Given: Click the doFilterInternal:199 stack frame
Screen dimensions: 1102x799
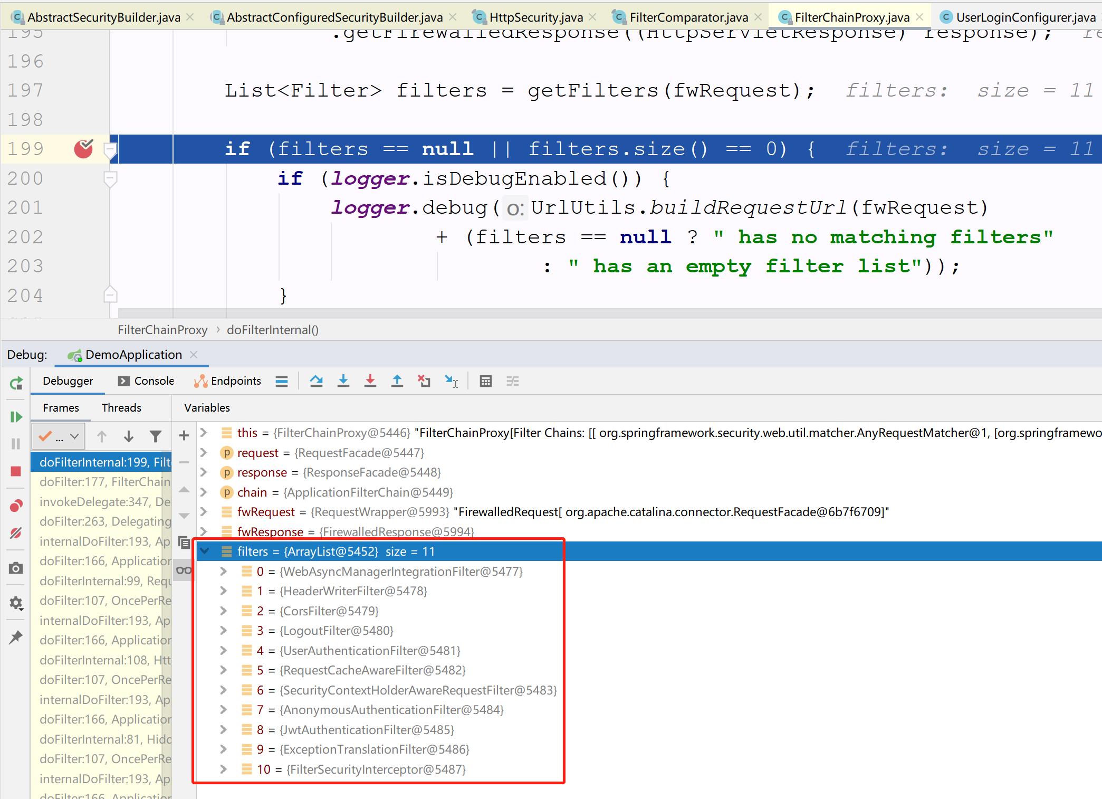Looking at the screenshot, I should pyautogui.click(x=102, y=462).
